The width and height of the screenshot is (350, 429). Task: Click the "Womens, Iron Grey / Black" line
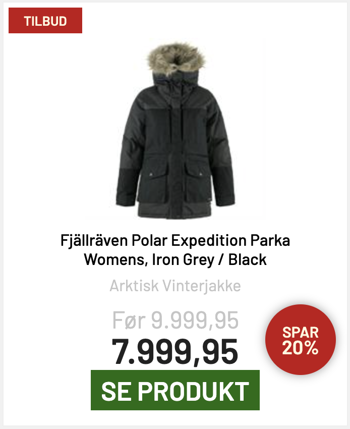tap(175, 259)
